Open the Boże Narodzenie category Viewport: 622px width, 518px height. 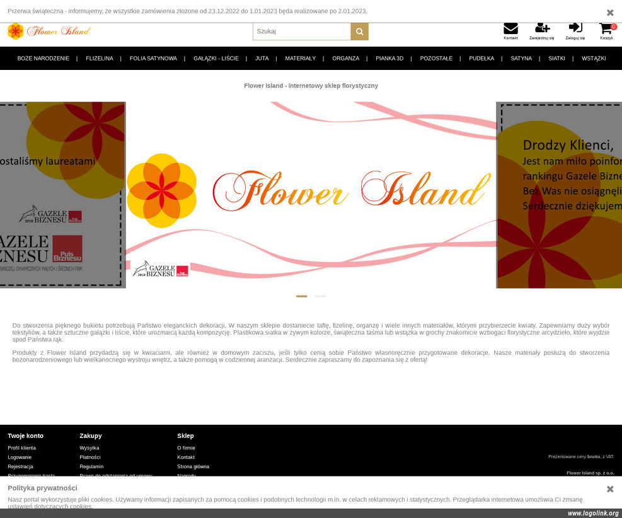[43, 59]
